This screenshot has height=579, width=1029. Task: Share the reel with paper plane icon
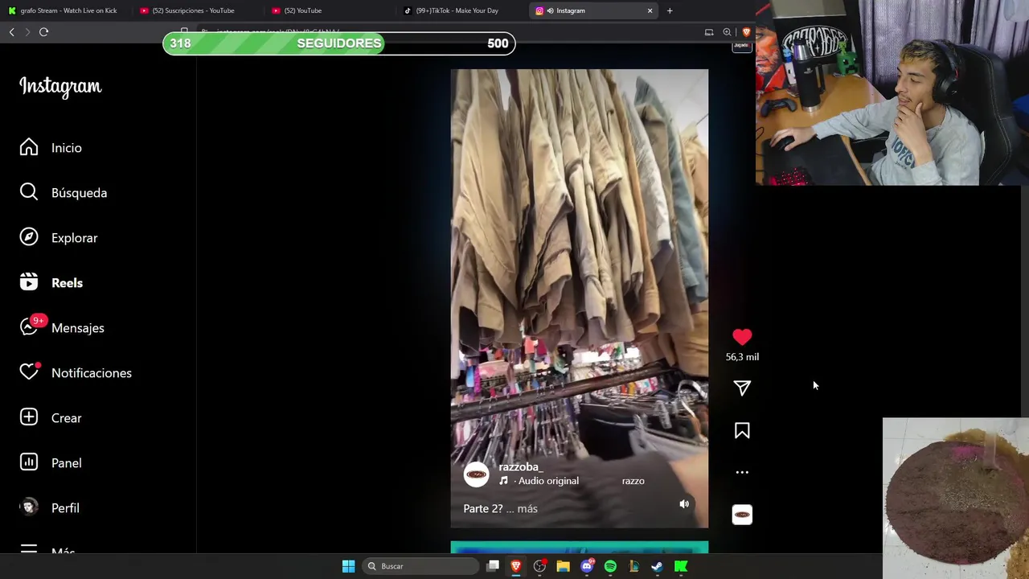pyautogui.click(x=742, y=388)
